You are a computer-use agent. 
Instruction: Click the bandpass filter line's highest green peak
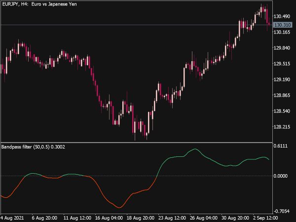195,149
